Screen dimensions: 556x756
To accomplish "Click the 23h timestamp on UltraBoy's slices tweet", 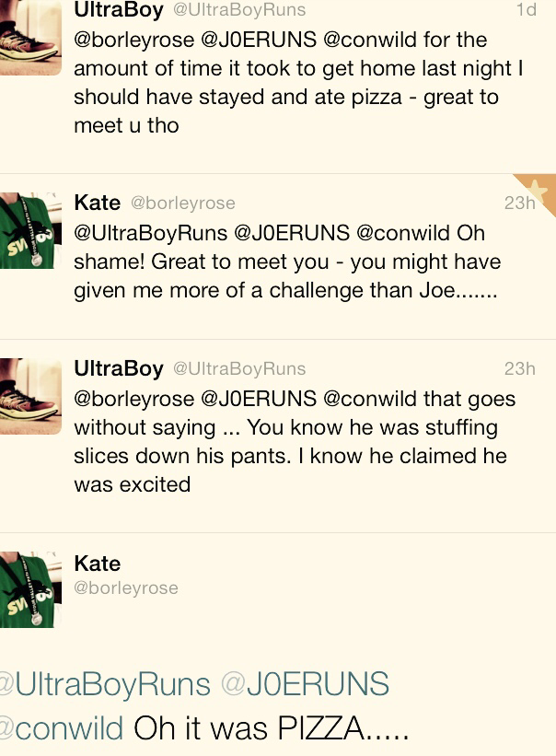I will click(x=519, y=368).
